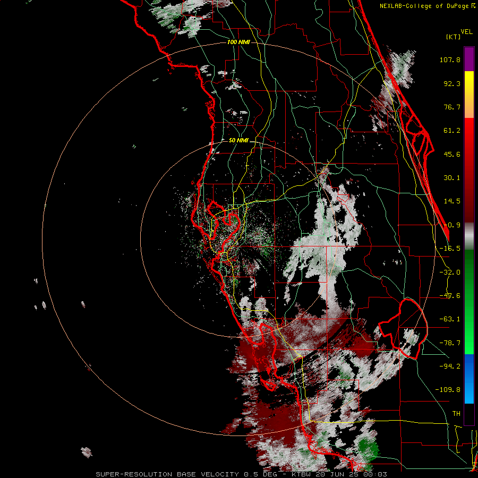
Task: Click the 107.8 legend value
Action: pyautogui.click(x=450, y=59)
